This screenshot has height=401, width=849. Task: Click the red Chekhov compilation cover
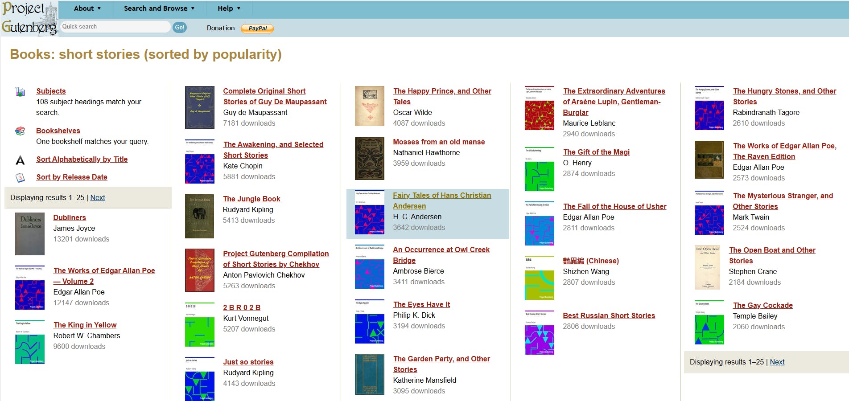[x=200, y=270]
